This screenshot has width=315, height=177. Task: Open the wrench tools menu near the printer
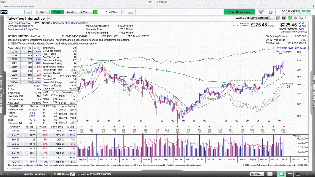point(301,18)
